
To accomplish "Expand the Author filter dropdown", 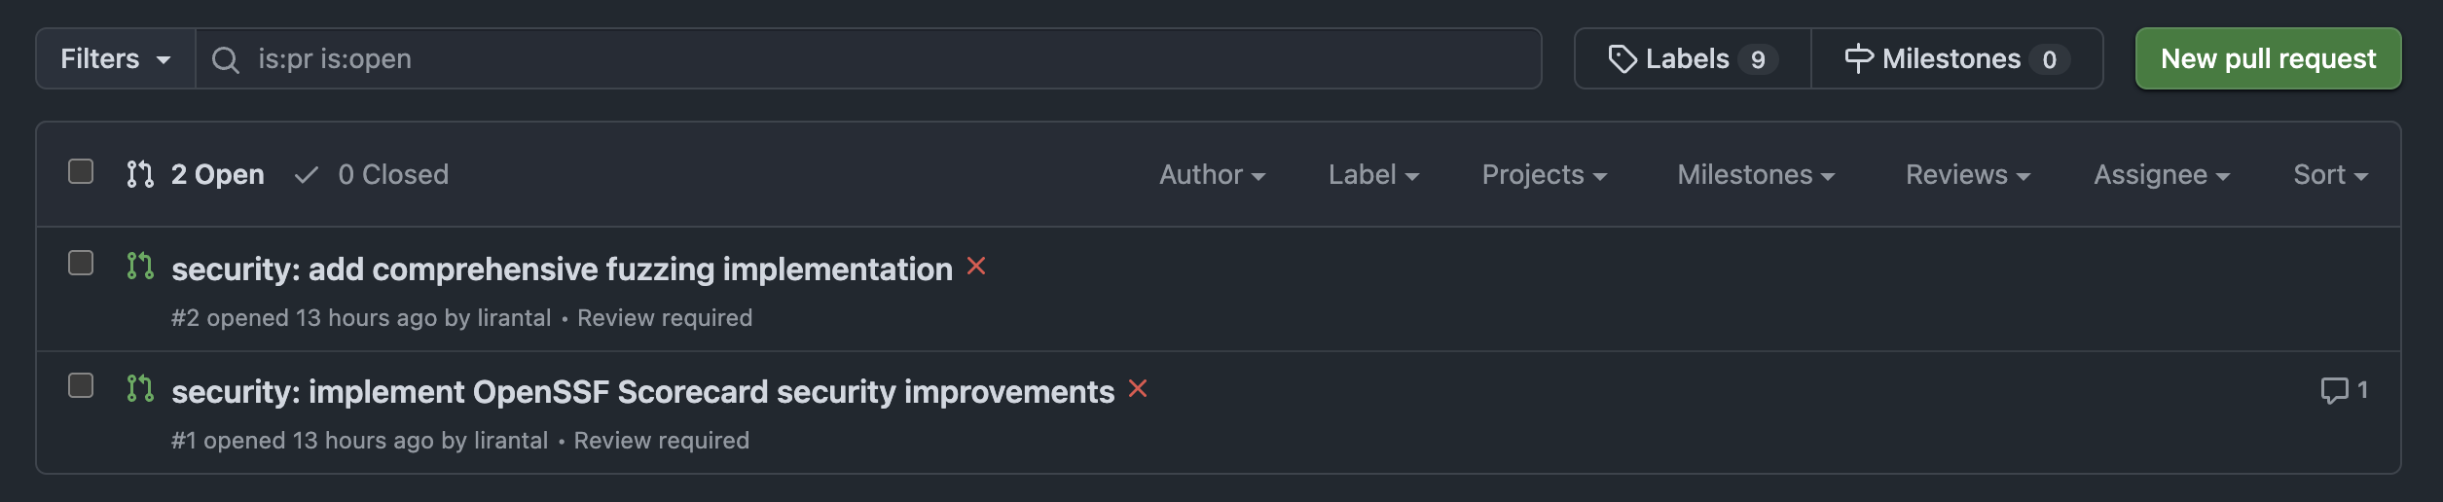I will coord(1212,175).
